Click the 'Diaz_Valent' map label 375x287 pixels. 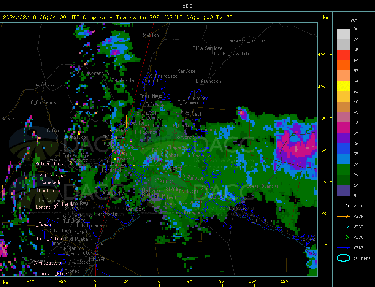(x=50, y=239)
